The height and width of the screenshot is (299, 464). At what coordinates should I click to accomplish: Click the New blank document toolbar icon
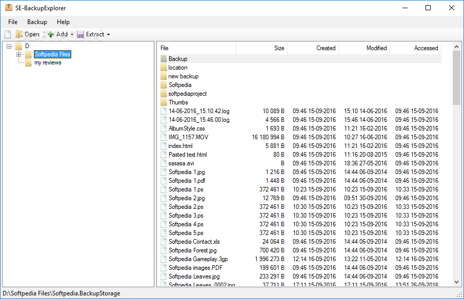coord(8,34)
